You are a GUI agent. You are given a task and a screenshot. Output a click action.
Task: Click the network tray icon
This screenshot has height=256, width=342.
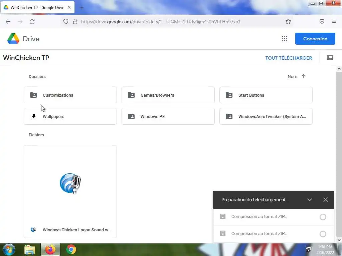(308, 249)
